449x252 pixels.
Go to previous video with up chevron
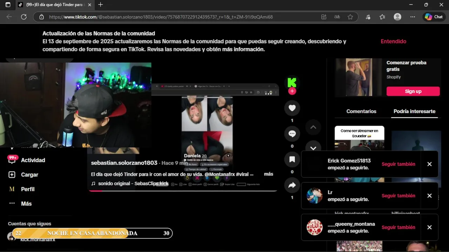pyautogui.click(x=313, y=127)
